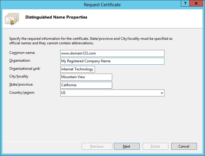Close the Request Certificate dialog
This screenshot has width=205, height=156.
click(x=196, y=3)
